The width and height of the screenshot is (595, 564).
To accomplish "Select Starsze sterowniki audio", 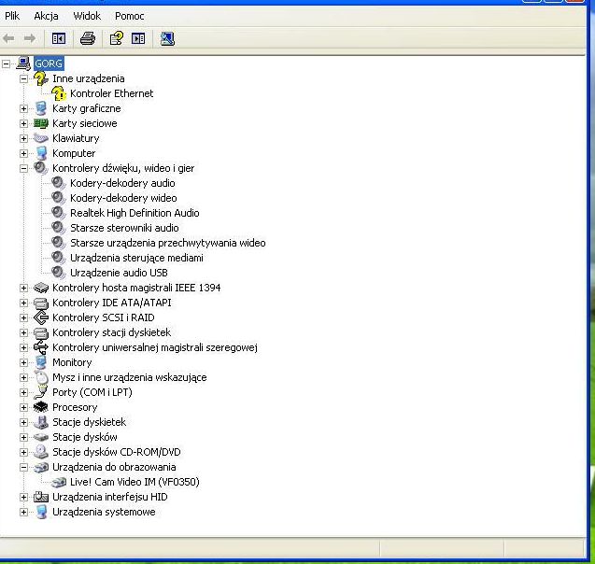I will pyautogui.click(x=124, y=228).
